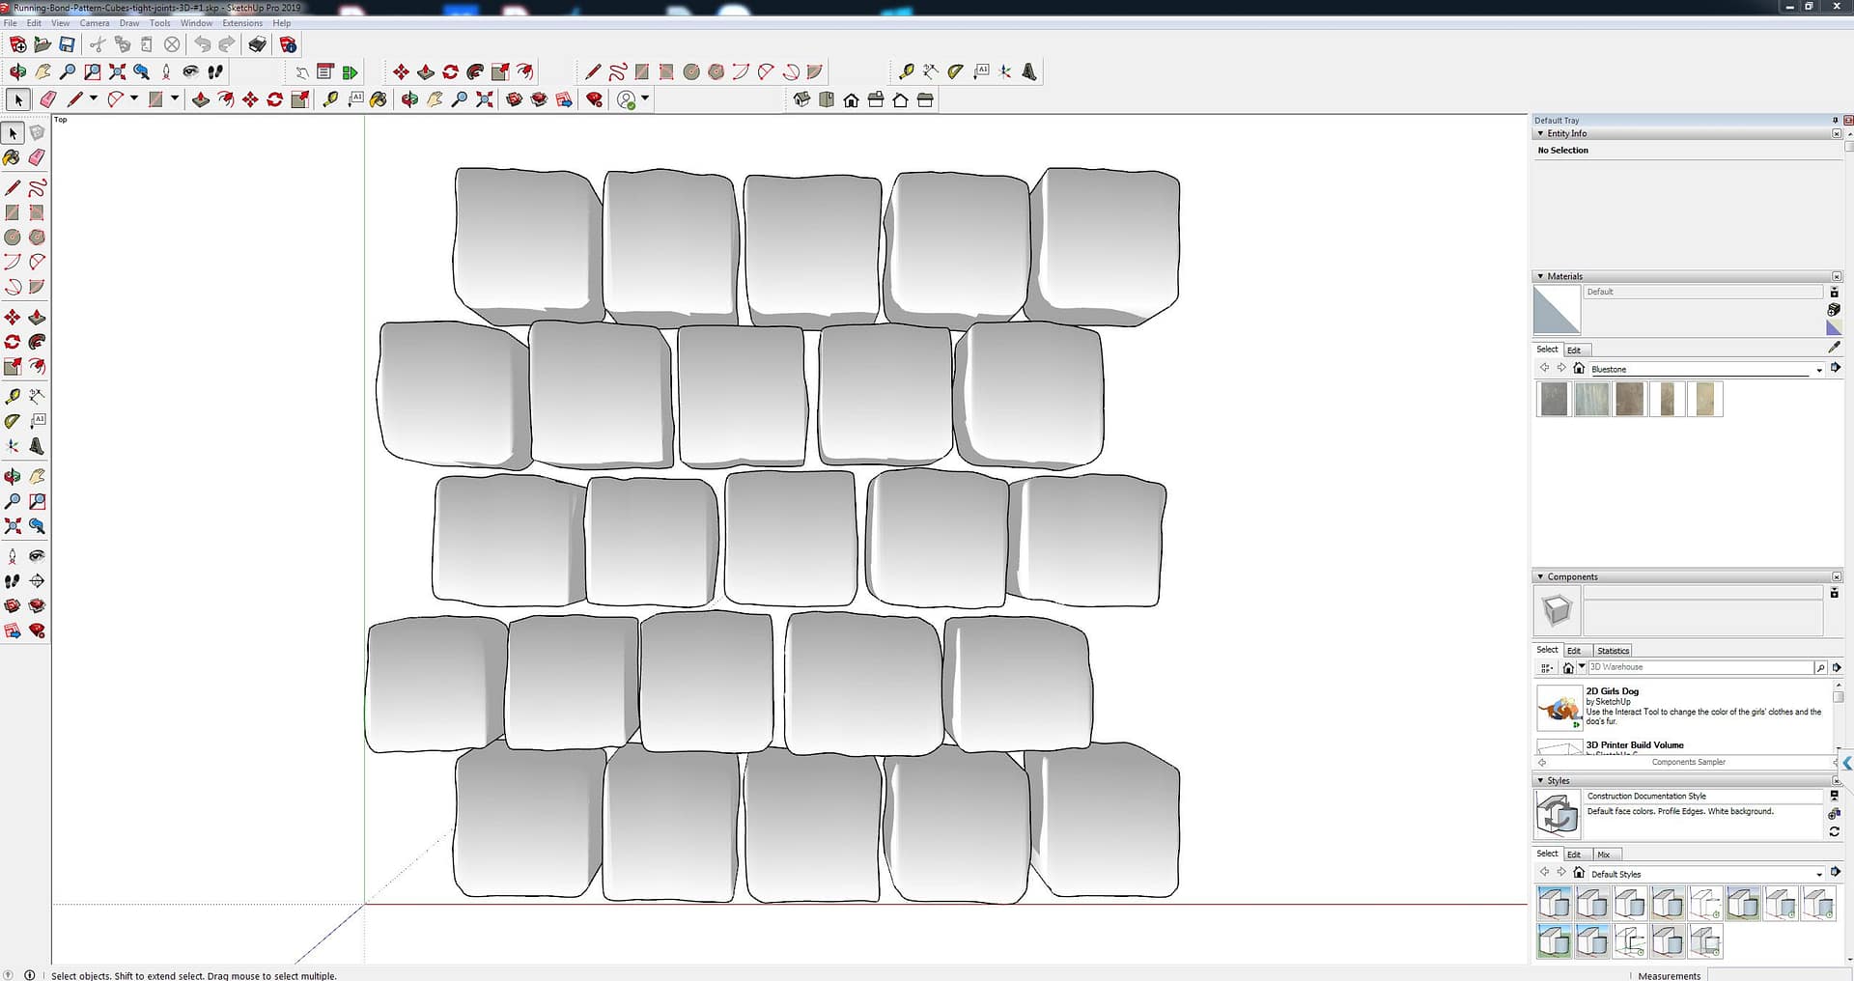The height and width of the screenshot is (981, 1854).
Task: Switch to the Statistics tab in Components
Action: pyautogui.click(x=1613, y=651)
